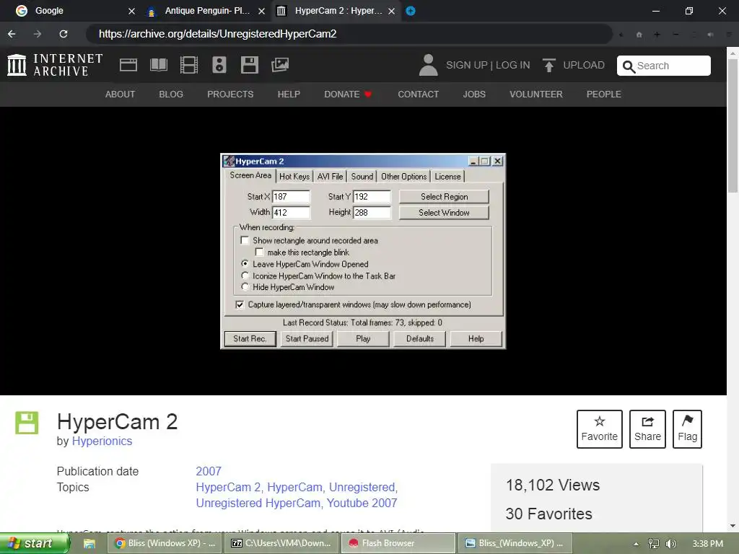Viewport: 739px width, 554px height.
Task: Click the magnifier icon in Search box
Action: [x=629, y=66]
